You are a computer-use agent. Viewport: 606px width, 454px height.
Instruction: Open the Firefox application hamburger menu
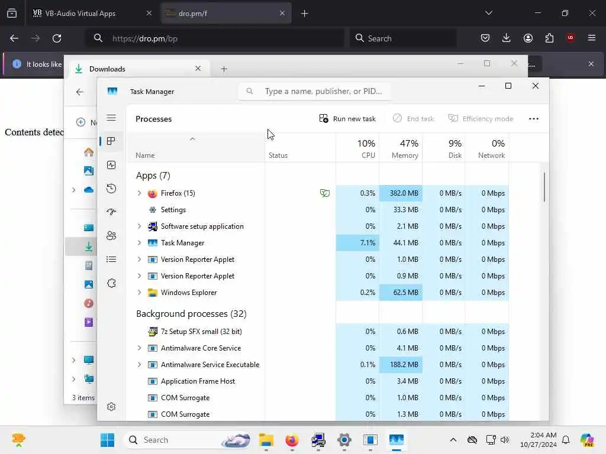[x=592, y=38]
